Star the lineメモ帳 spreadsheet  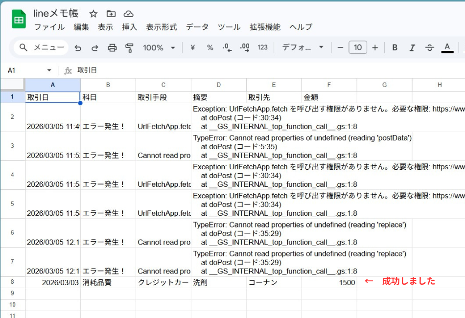93,14
